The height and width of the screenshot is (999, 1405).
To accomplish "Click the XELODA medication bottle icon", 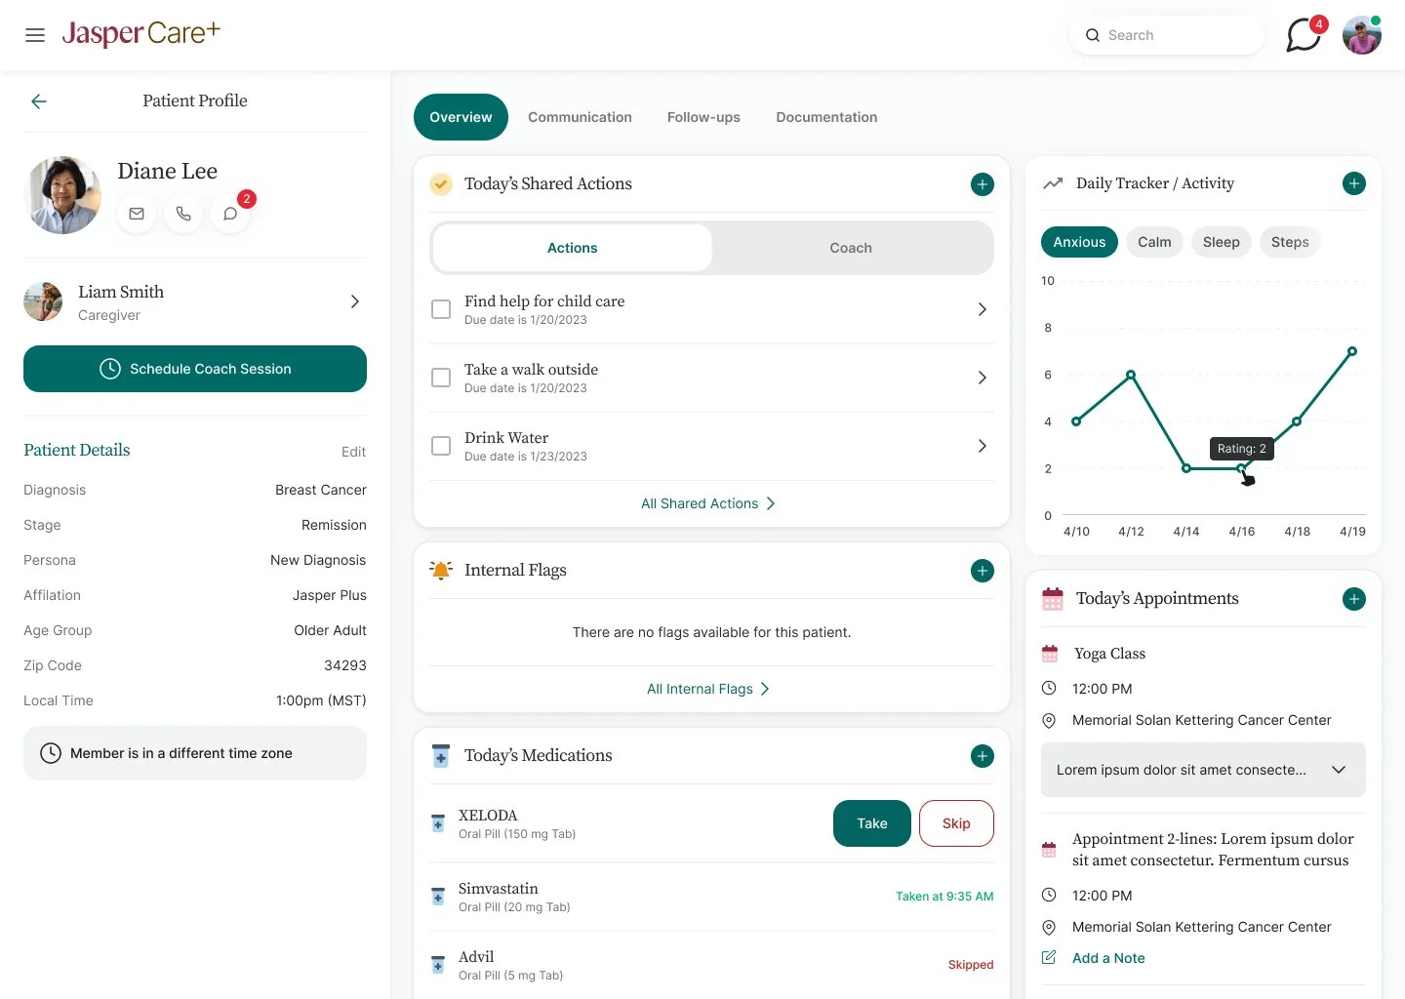I will pyautogui.click(x=438, y=823).
